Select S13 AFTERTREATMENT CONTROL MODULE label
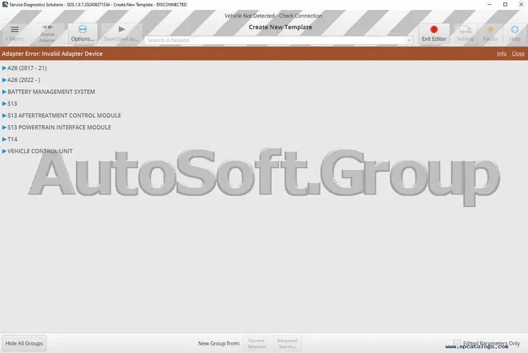The image size is (528, 353). click(64, 115)
